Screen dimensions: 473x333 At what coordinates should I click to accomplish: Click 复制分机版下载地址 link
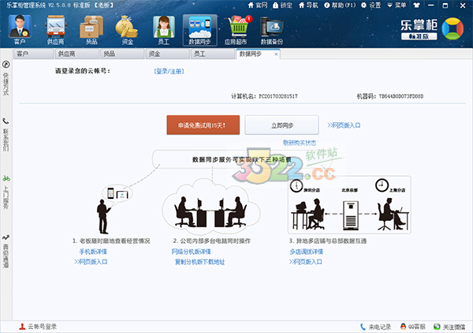pyautogui.click(x=199, y=262)
